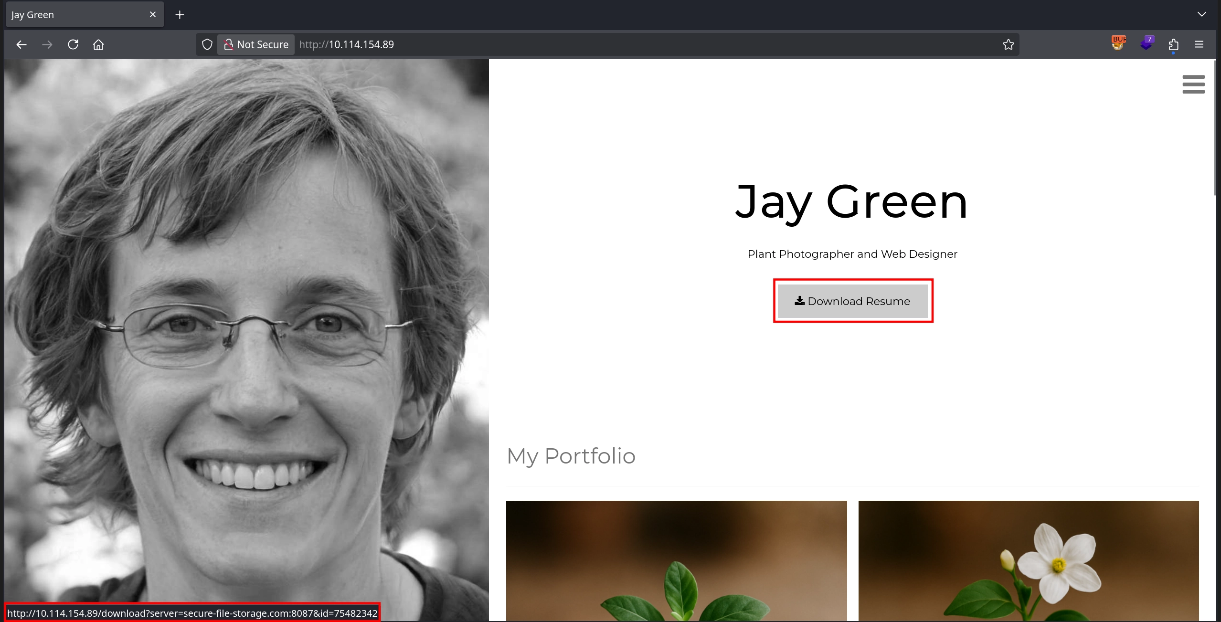Open the Extensions puzzle icon
The height and width of the screenshot is (622, 1221).
pyautogui.click(x=1173, y=44)
